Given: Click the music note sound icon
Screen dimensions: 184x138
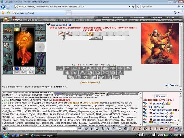Looking at the screenshot, I should 113,128.
